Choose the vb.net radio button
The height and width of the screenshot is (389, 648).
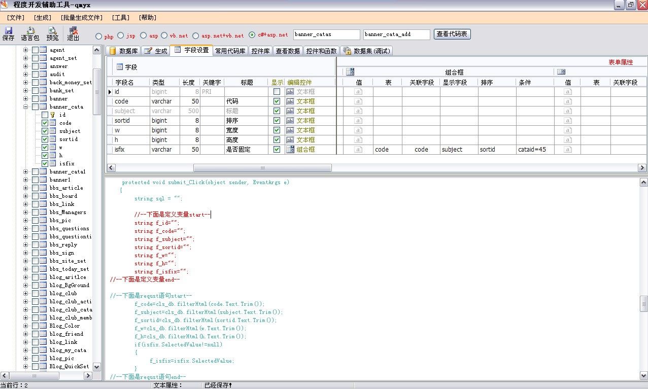pyautogui.click(x=164, y=36)
